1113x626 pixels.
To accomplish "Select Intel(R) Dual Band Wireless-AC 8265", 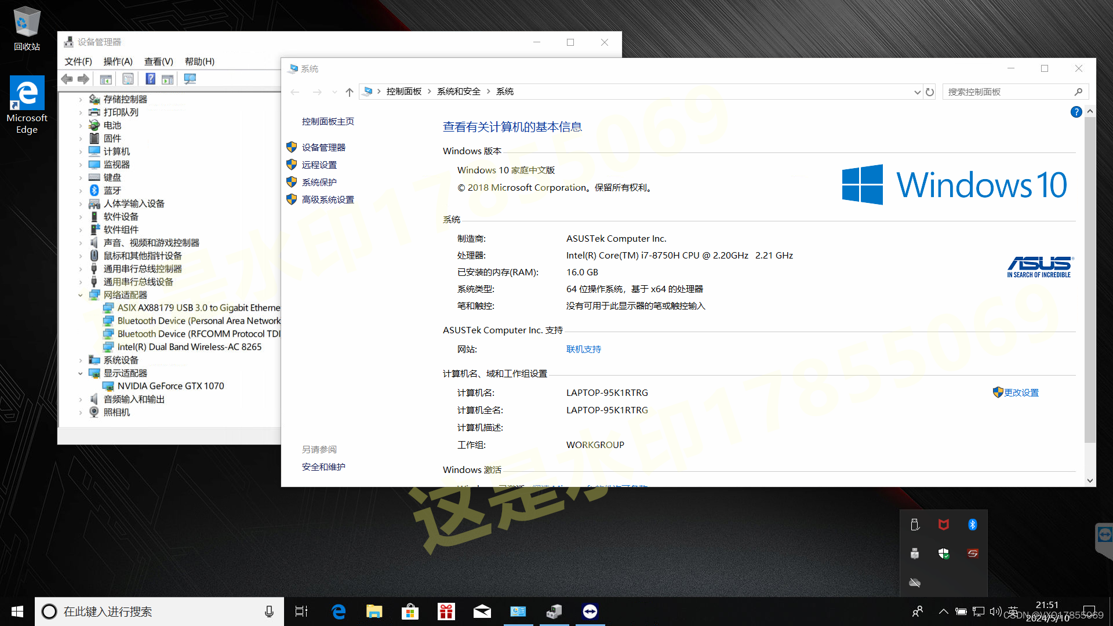I will [x=189, y=347].
